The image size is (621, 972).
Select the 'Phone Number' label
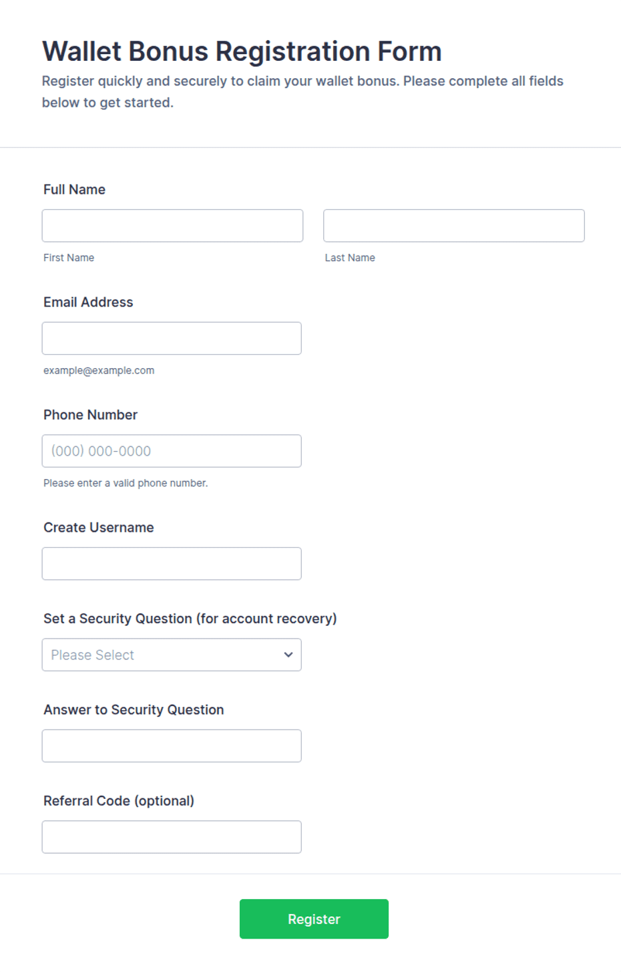tap(90, 415)
